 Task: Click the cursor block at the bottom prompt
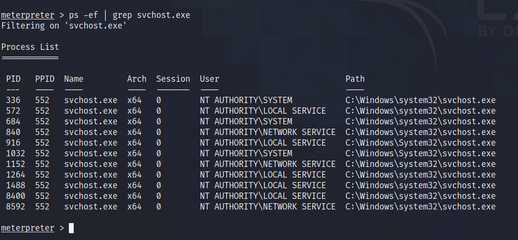71,228
